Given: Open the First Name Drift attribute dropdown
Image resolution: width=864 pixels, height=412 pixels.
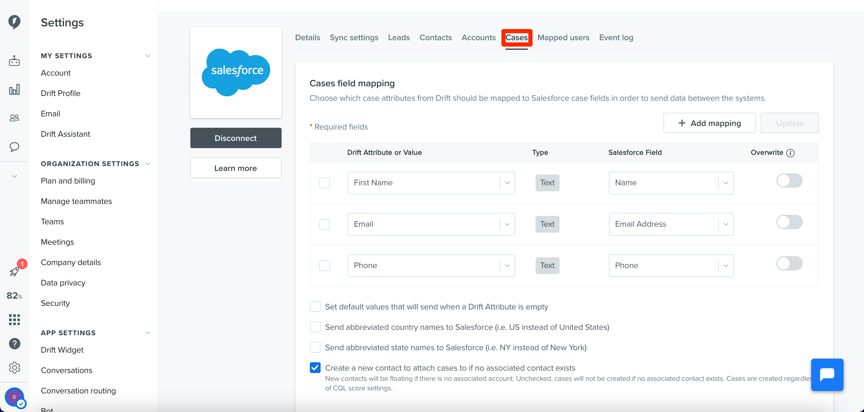Looking at the screenshot, I should tap(431, 183).
